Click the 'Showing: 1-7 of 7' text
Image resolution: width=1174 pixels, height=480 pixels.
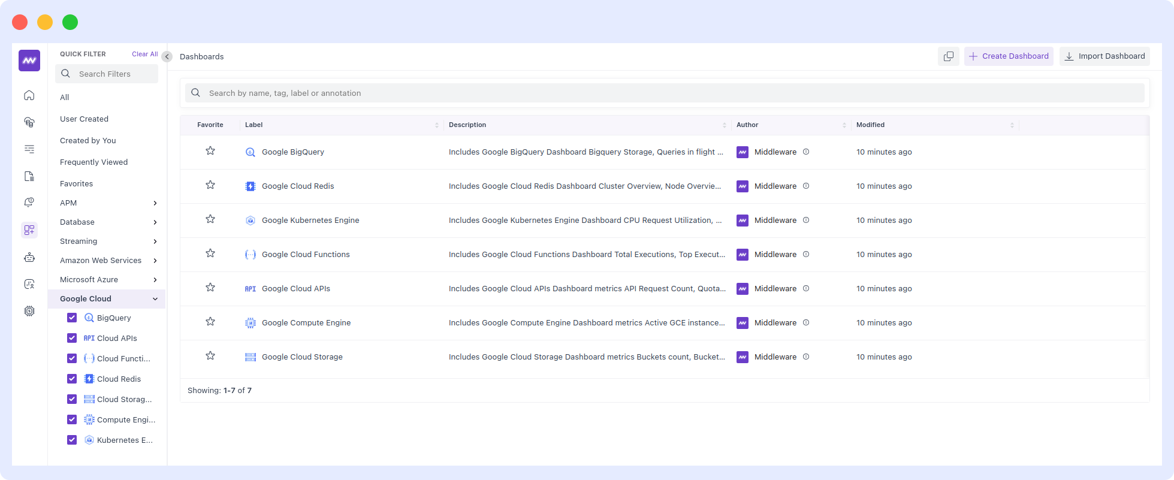tap(219, 390)
